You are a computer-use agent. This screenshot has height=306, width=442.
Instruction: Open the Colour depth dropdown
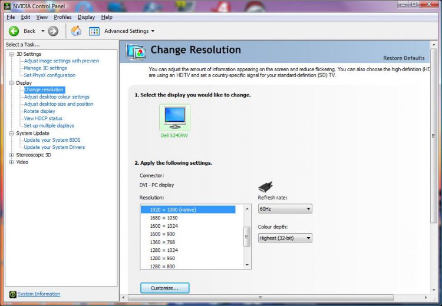(285, 238)
